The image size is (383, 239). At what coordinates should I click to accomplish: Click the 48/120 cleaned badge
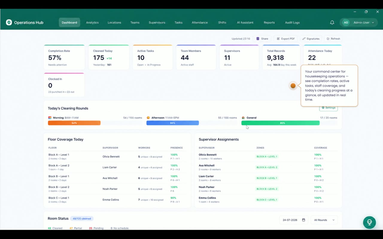click(82, 218)
